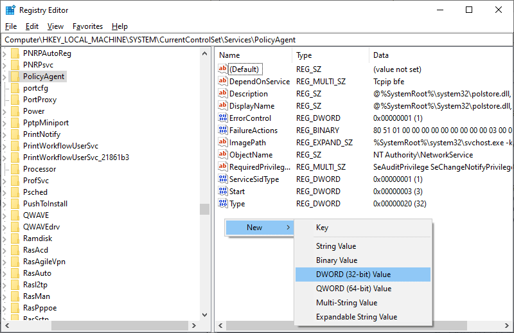
Task: Open the File menu
Action: tap(11, 26)
